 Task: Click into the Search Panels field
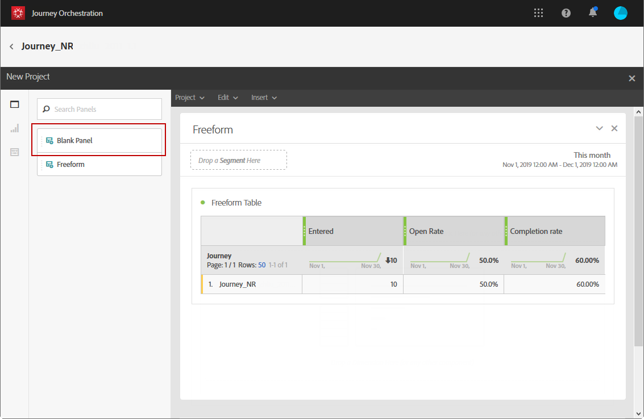point(99,109)
